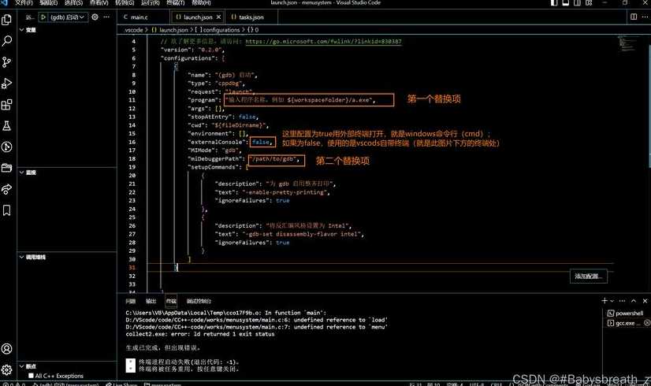The width and height of the screenshot is (651, 386).
Task: Click the Add Configuration button
Action: tap(588, 276)
